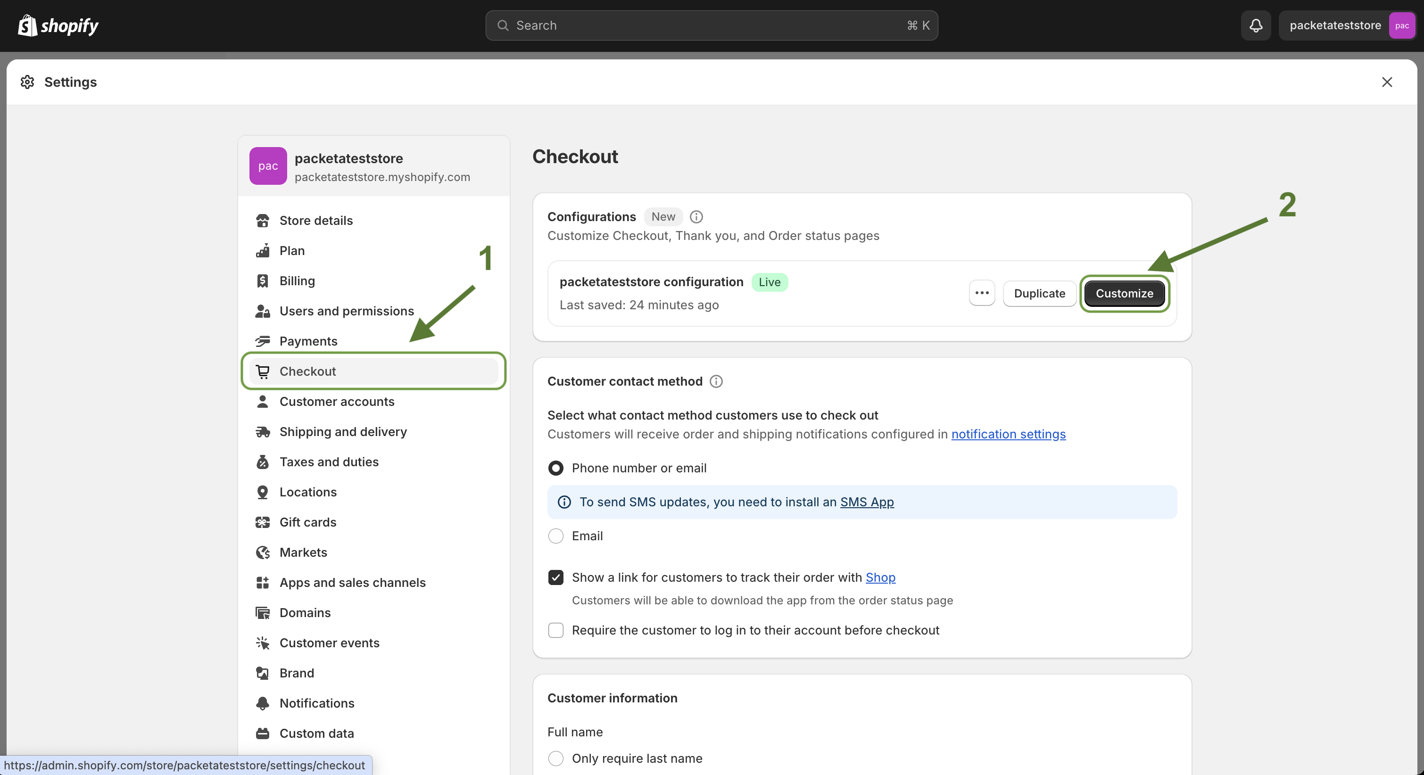Click the Locations pin icon
This screenshot has height=775, width=1424.
pyautogui.click(x=263, y=492)
